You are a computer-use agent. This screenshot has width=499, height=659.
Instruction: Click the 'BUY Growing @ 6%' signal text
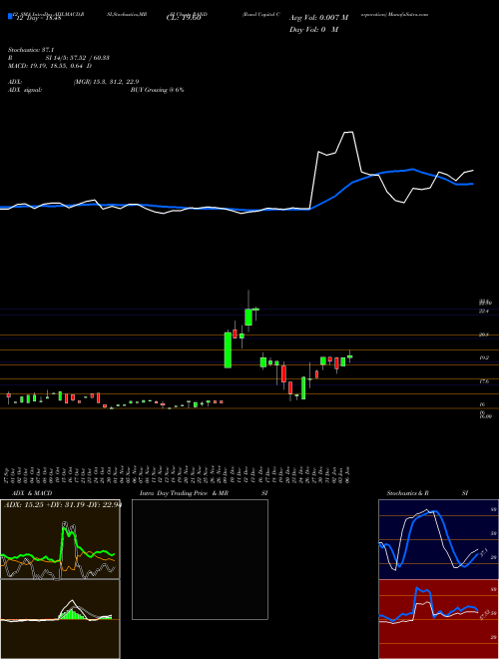[x=157, y=90]
